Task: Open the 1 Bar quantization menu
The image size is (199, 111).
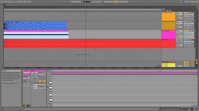Action: (28, 2)
